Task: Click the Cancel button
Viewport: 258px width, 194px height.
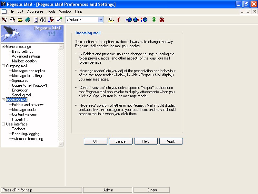Action: (x=121, y=141)
